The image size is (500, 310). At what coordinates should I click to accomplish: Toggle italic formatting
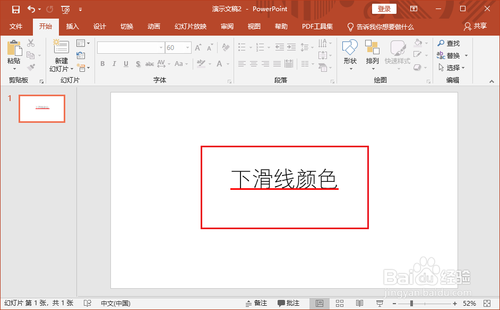click(113, 64)
